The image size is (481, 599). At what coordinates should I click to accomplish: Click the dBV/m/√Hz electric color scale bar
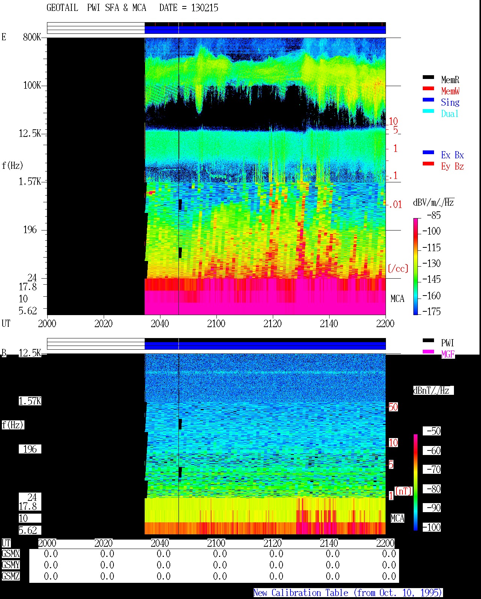(416, 266)
